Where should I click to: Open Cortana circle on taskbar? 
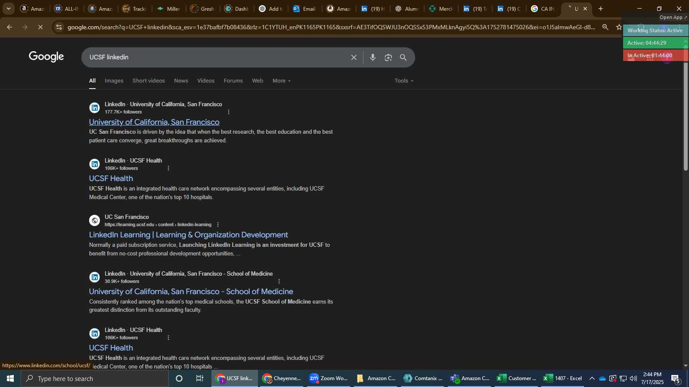[x=179, y=378]
